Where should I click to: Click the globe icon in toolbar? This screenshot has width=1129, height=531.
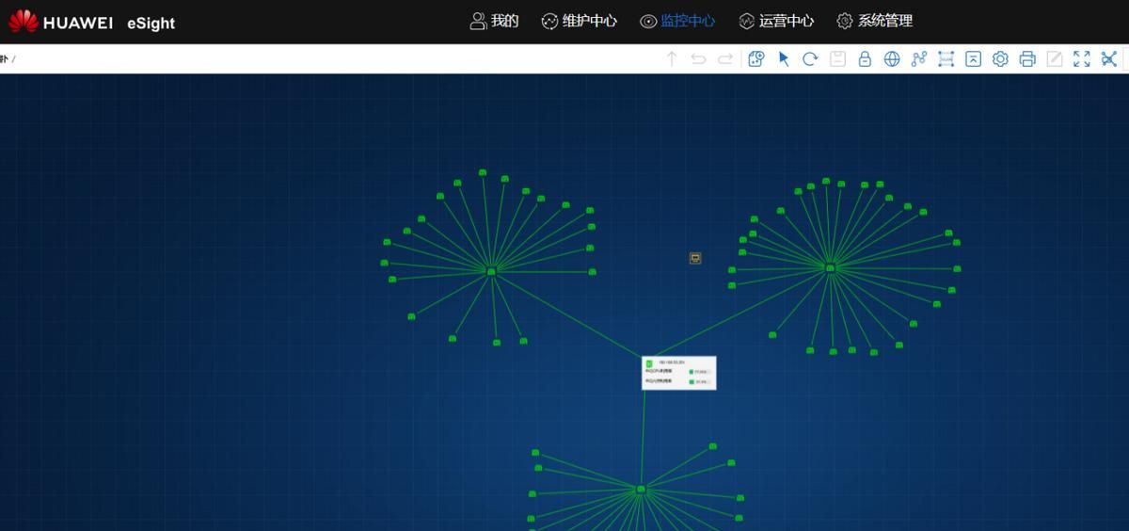[x=892, y=59]
